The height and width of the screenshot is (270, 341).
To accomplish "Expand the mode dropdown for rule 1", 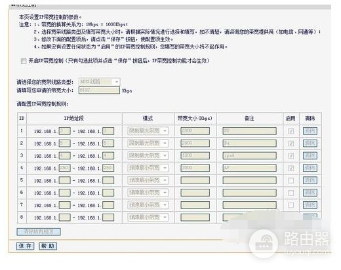I will point(148,131).
